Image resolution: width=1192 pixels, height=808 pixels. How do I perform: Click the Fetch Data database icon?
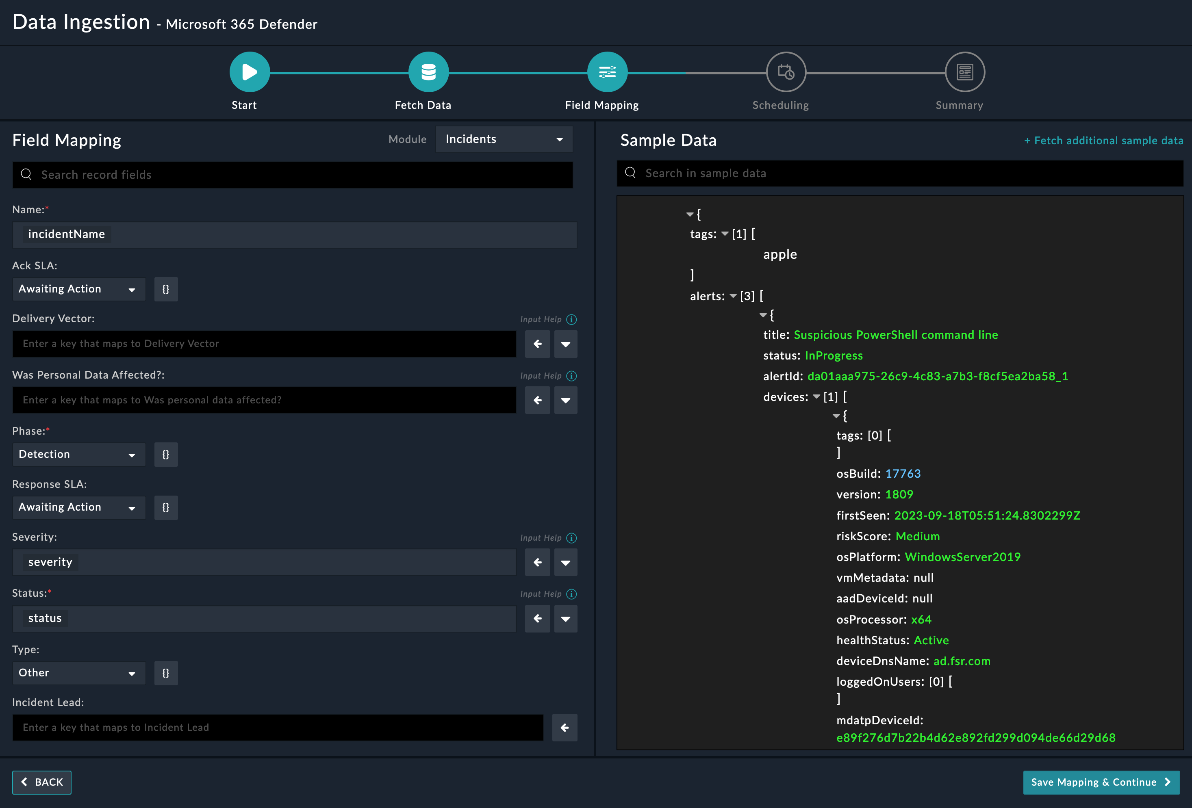click(428, 72)
